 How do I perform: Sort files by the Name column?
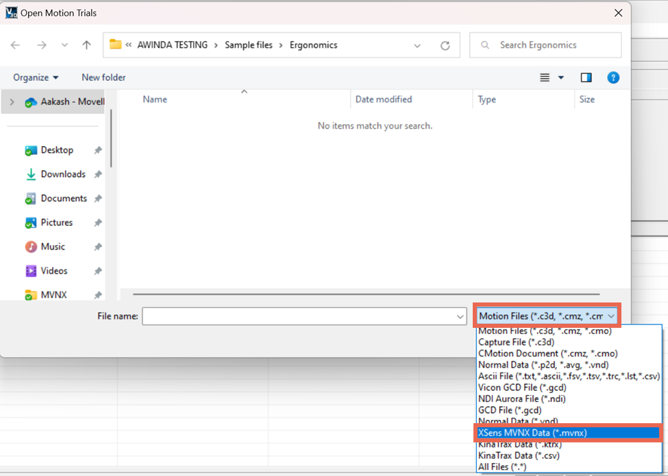(x=155, y=99)
